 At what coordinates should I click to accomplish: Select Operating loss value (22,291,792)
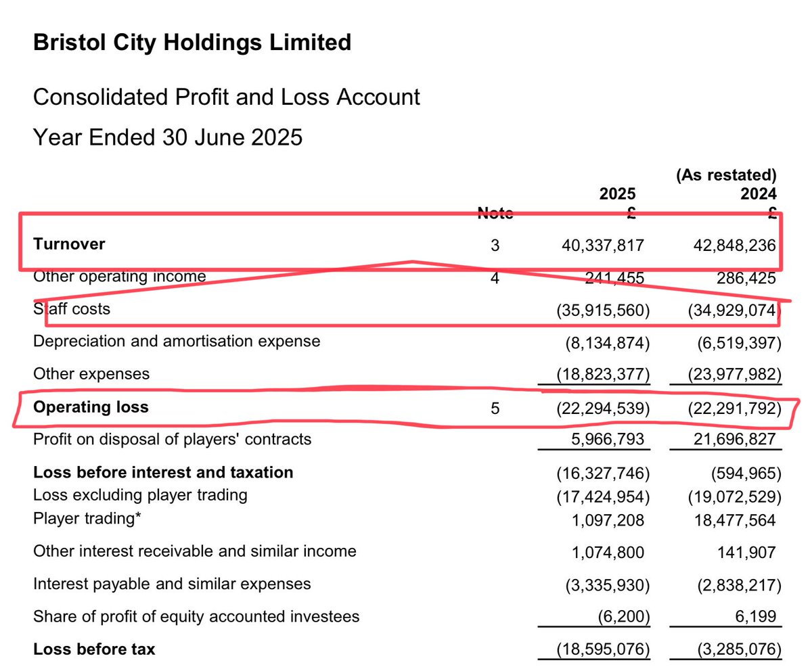[x=734, y=409]
